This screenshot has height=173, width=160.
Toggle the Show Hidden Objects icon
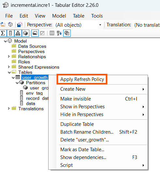coord(42,33)
